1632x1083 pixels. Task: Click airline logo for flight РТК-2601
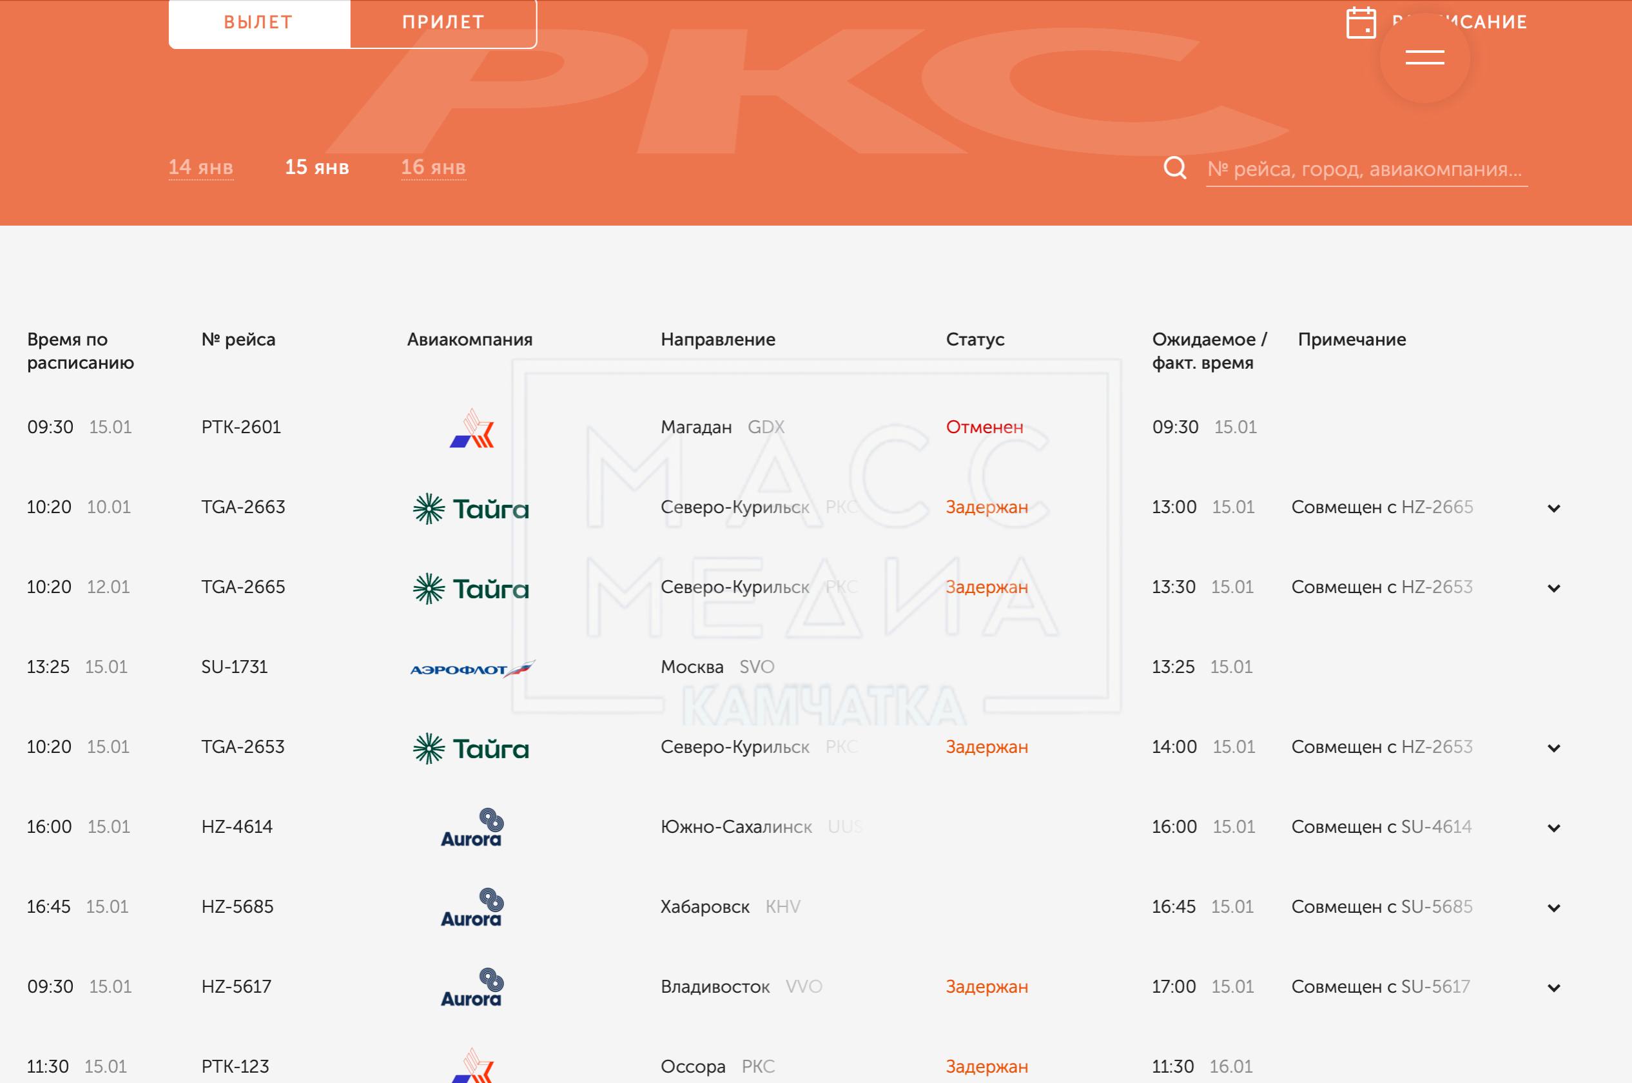472,428
